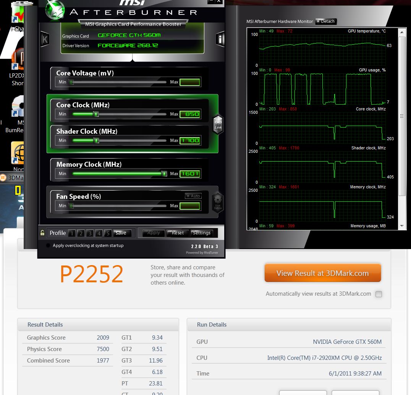Open Kombustor via the K side button
The width and height of the screenshot is (411, 395).
(45, 39)
